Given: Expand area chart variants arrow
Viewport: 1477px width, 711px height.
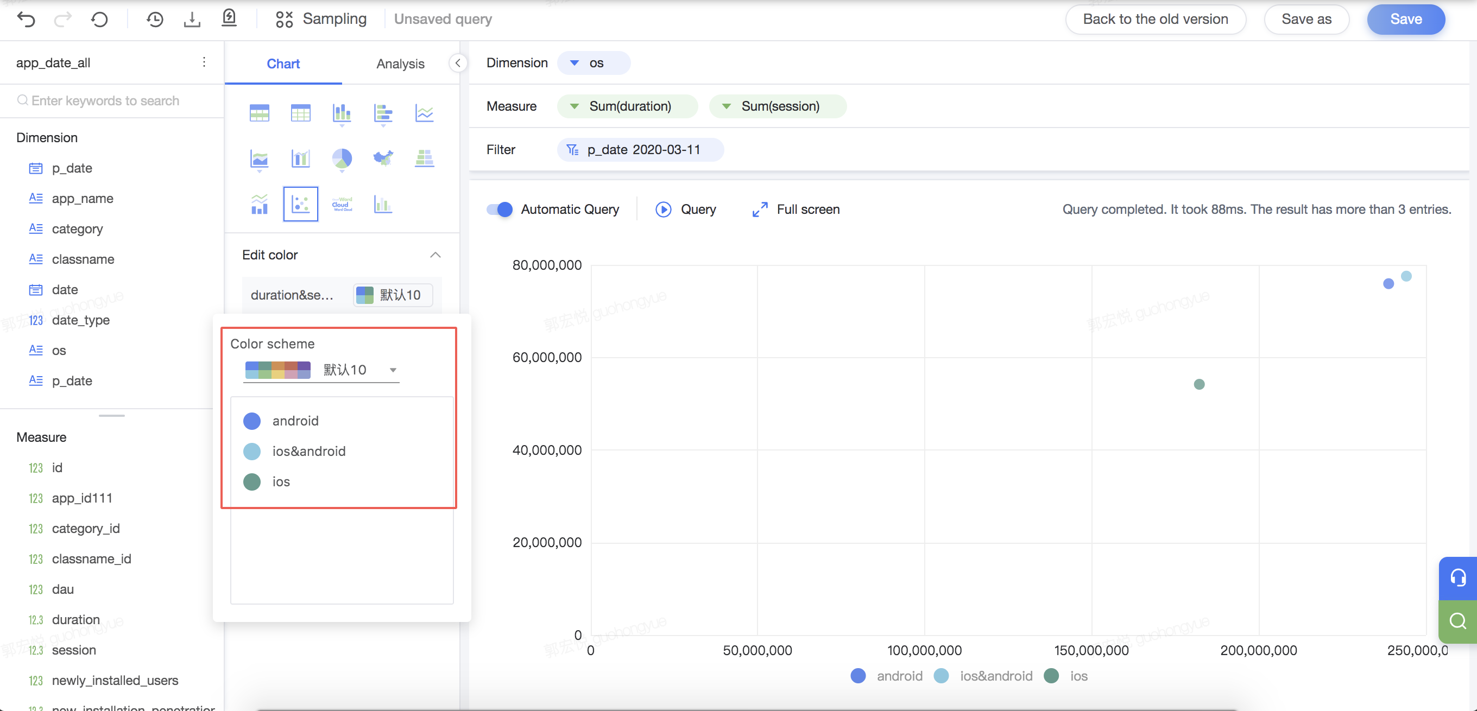Looking at the screenshot, I should tap(259, 171).
